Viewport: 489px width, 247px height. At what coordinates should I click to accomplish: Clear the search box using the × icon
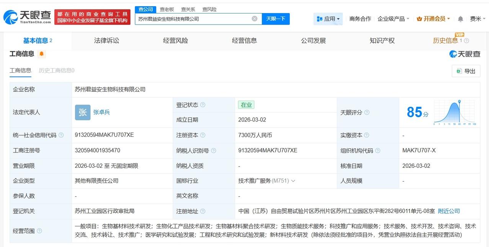click(254, 18)
